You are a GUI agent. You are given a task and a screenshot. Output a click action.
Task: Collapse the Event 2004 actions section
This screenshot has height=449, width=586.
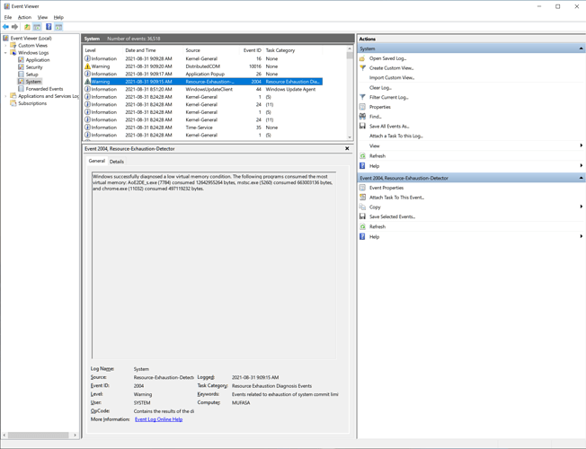tap(582, 178)
